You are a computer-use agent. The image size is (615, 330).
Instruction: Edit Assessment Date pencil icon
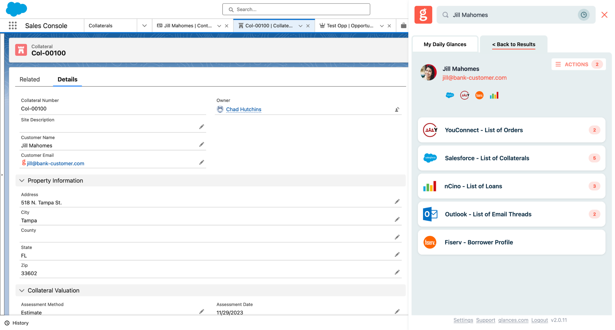pos(397,312)
